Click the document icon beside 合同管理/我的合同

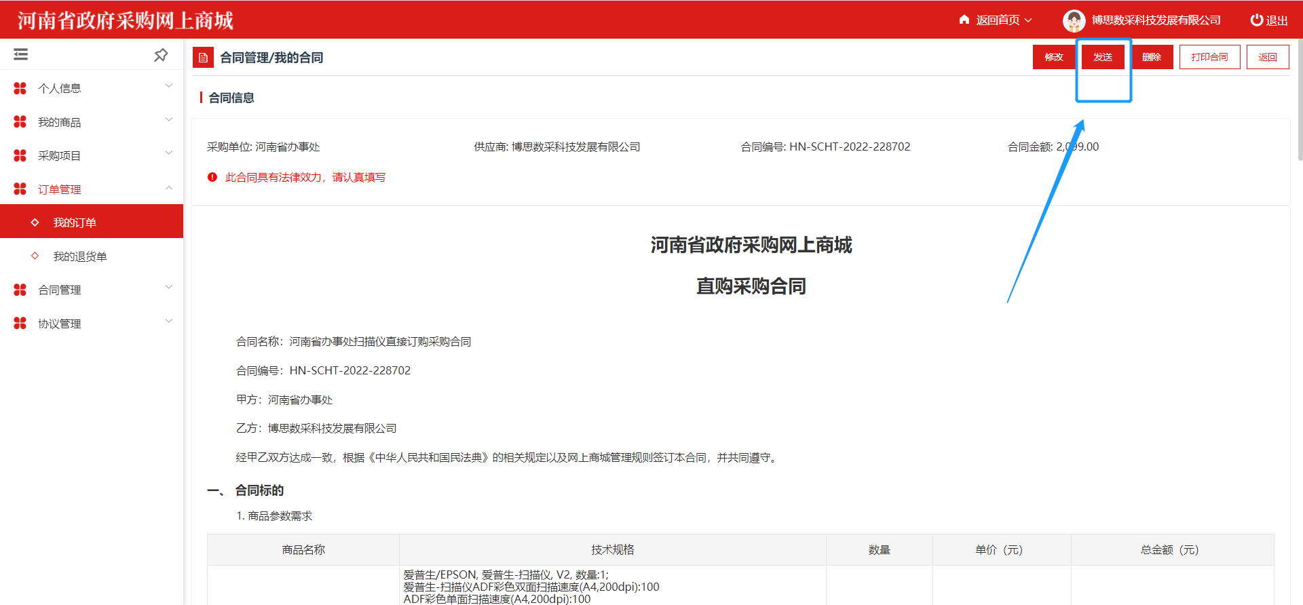pyautogui.click(x=203, y=58)
